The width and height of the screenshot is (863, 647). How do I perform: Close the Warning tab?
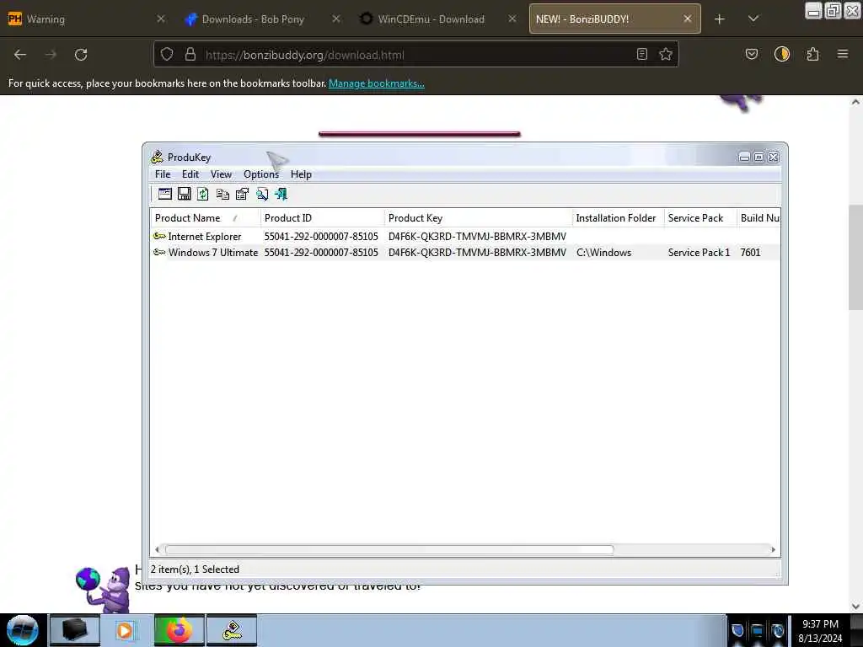pyautogui.click(x=161, y=19)
